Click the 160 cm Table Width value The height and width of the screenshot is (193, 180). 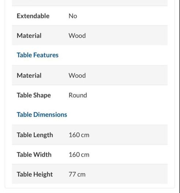[x=79, y=155]
